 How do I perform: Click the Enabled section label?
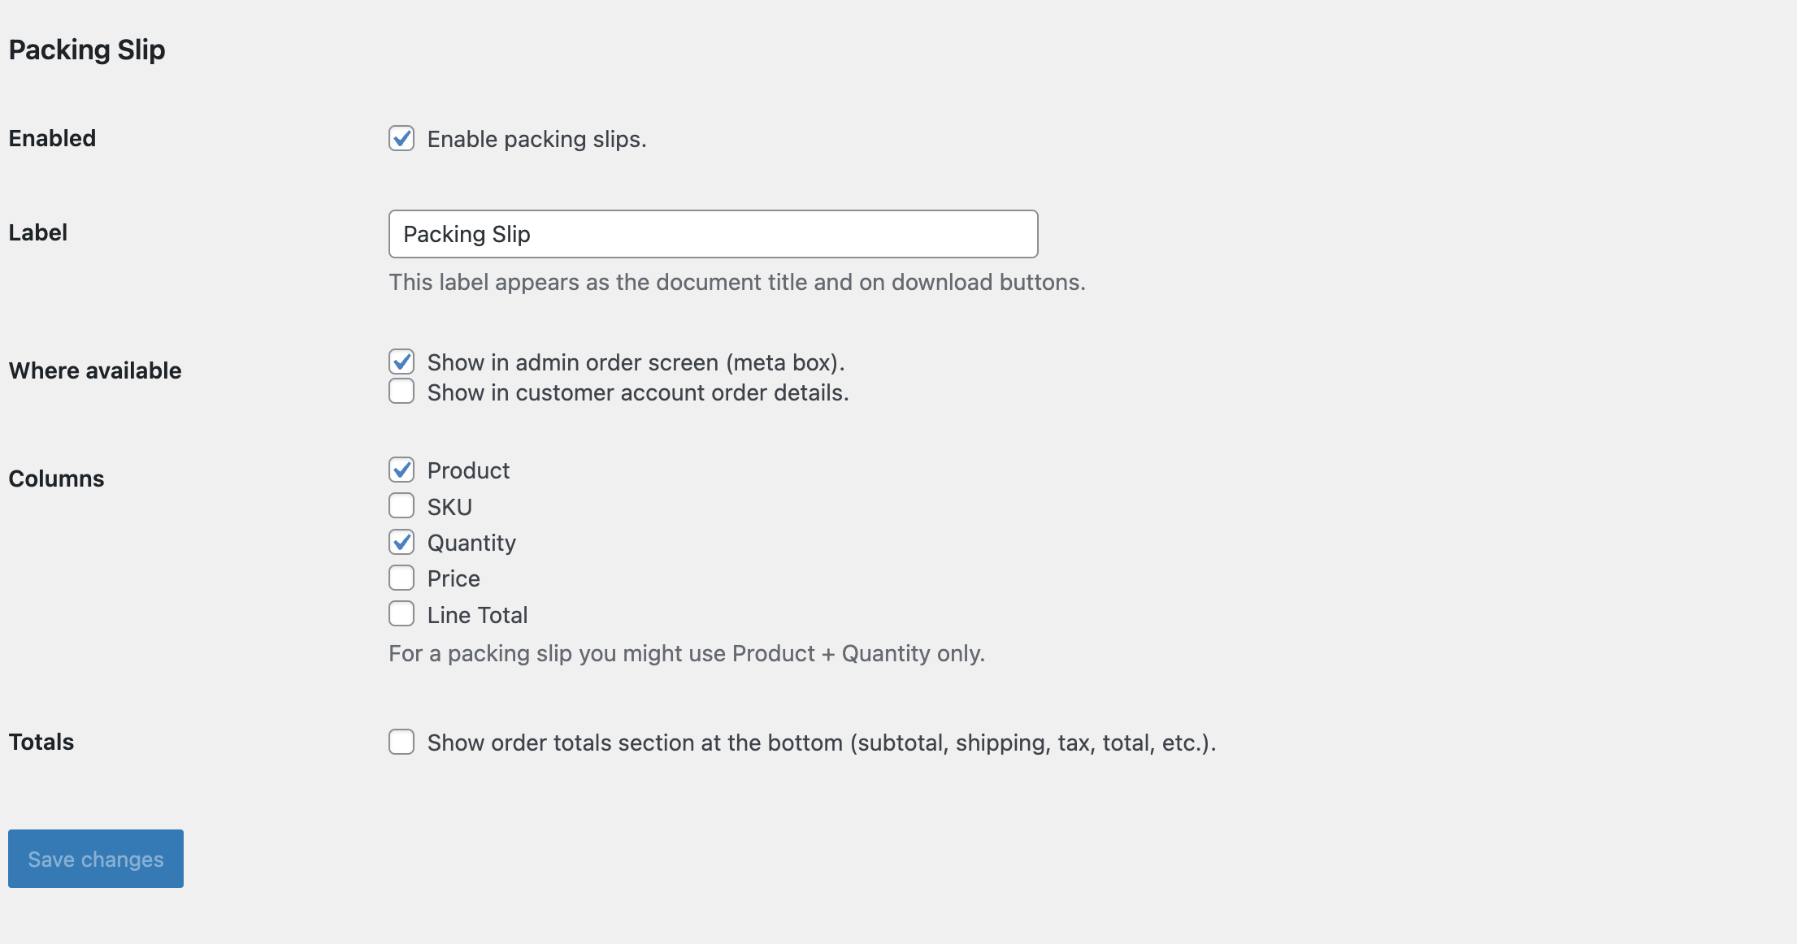51,138
